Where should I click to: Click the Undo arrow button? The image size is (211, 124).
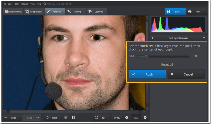pyautogui.click(x=6, y=118)
